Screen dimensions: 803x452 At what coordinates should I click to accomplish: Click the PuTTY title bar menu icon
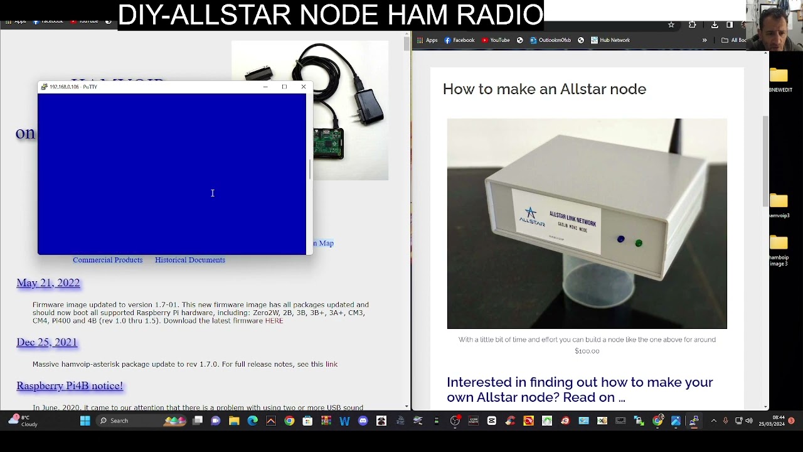(x=43, y=87)
